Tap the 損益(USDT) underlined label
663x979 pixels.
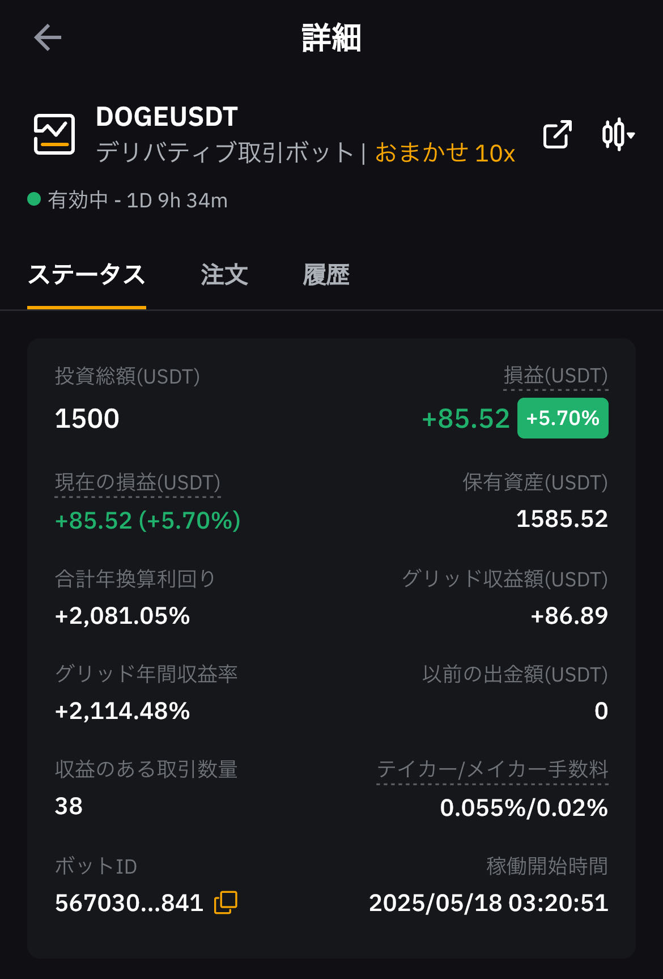click(556, 376)
